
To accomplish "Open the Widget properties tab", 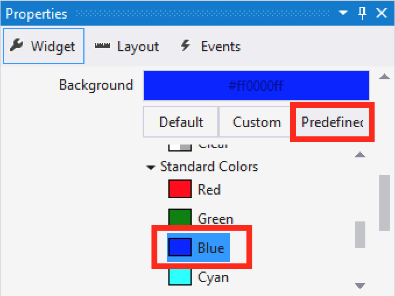I will click(x=44, y=47).
